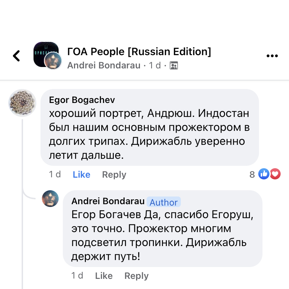The height and width of the screenshot is (289, 289).
Task: Click the 1 d timestamp under Egor's comment
Action: click(55, 174)
